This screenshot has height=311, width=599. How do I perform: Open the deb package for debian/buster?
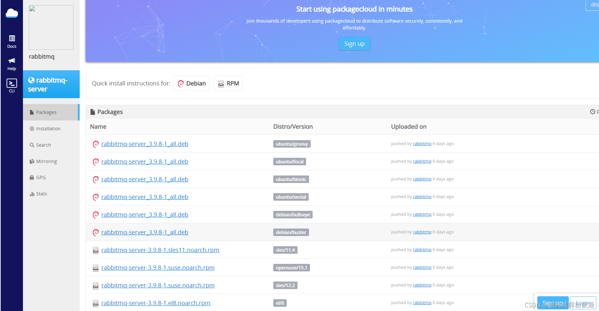tap(145, 232)
